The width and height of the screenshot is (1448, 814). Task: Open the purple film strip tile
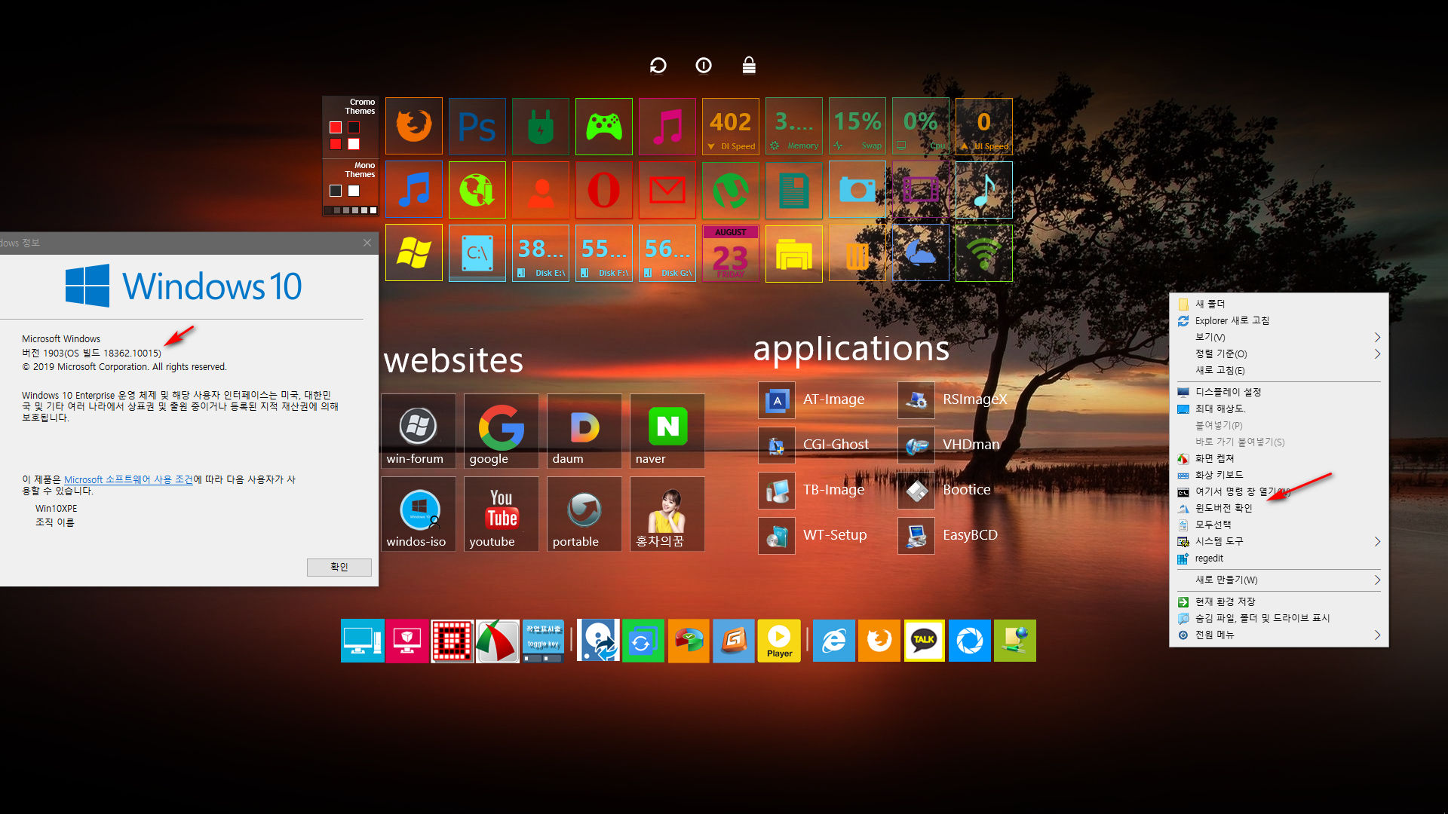(920, 189)
